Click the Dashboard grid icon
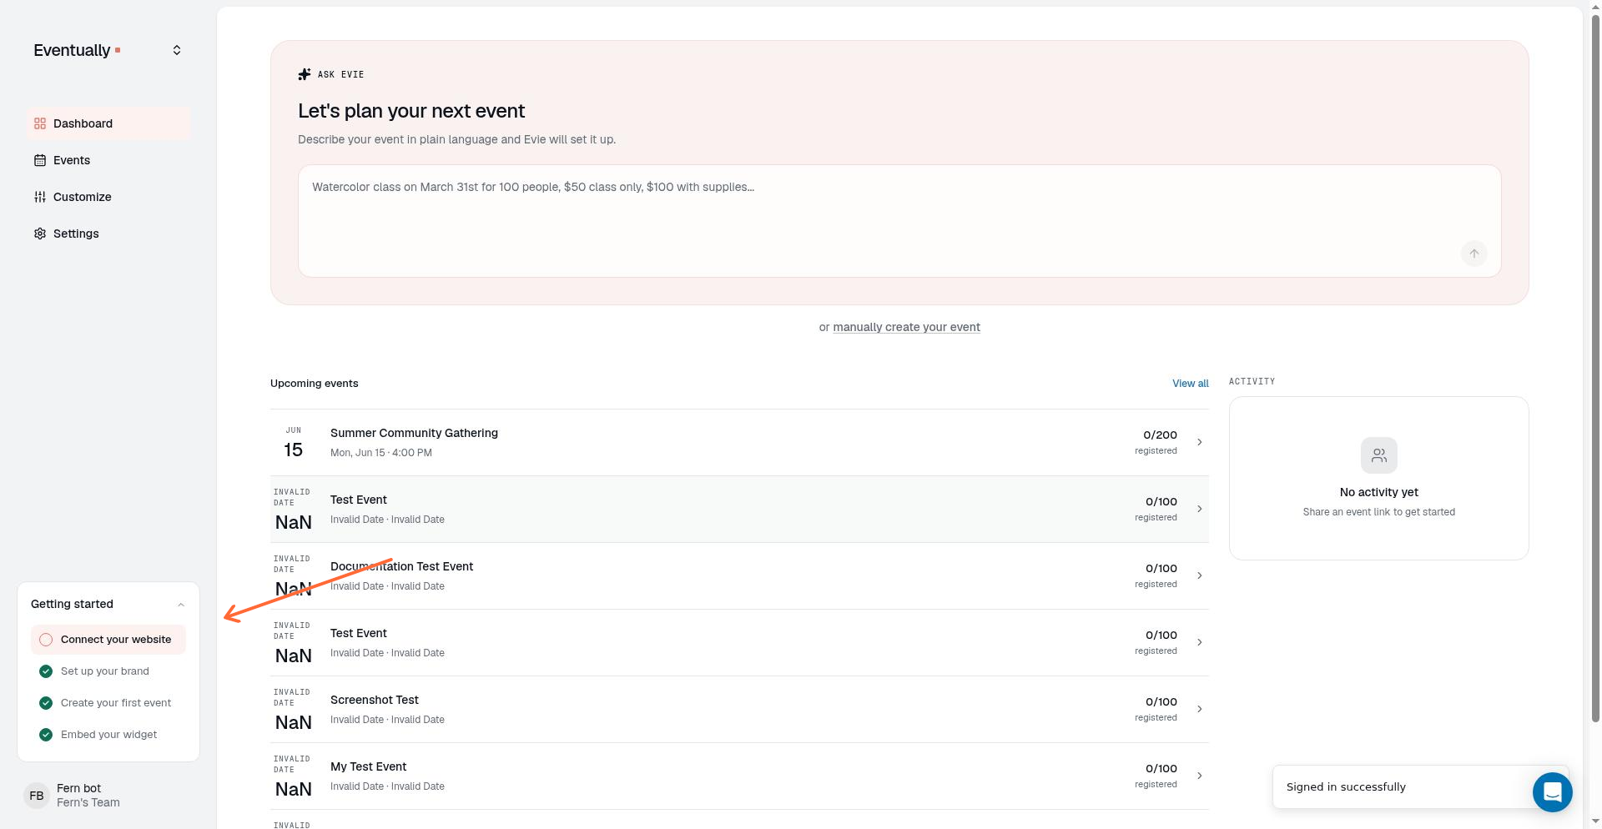The height and width of the screenshot is (829, 1602). point(40,123)
